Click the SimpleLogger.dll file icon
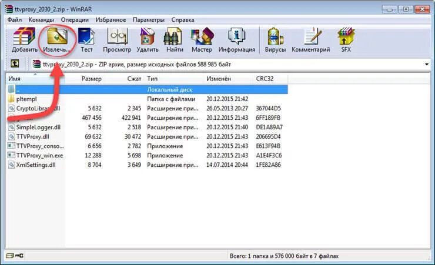435x265 pixels. [11, 128]
